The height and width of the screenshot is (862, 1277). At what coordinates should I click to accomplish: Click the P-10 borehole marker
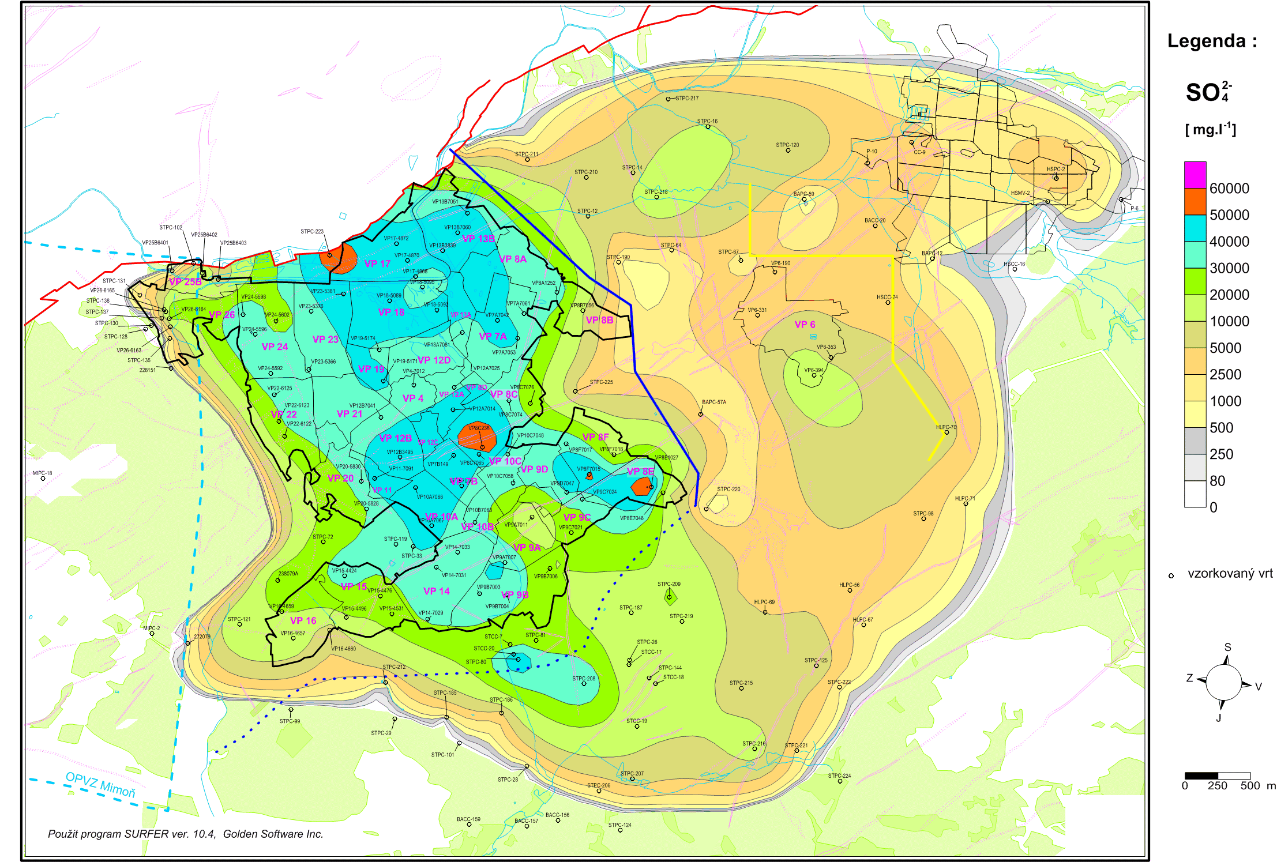(867, 163)
